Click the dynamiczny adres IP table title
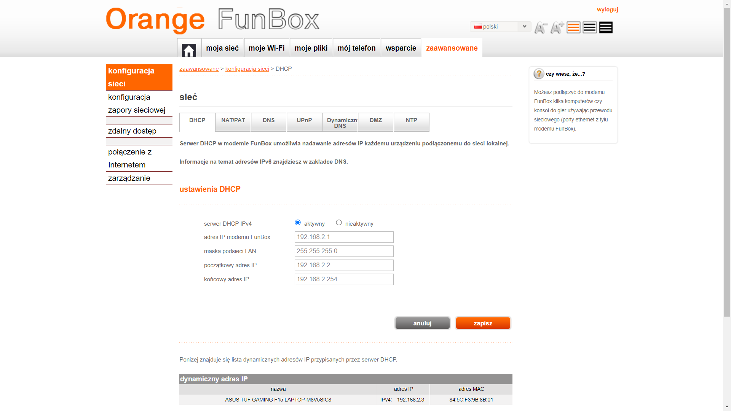Screen dimensions: 731x411 (x=214, y=379)
